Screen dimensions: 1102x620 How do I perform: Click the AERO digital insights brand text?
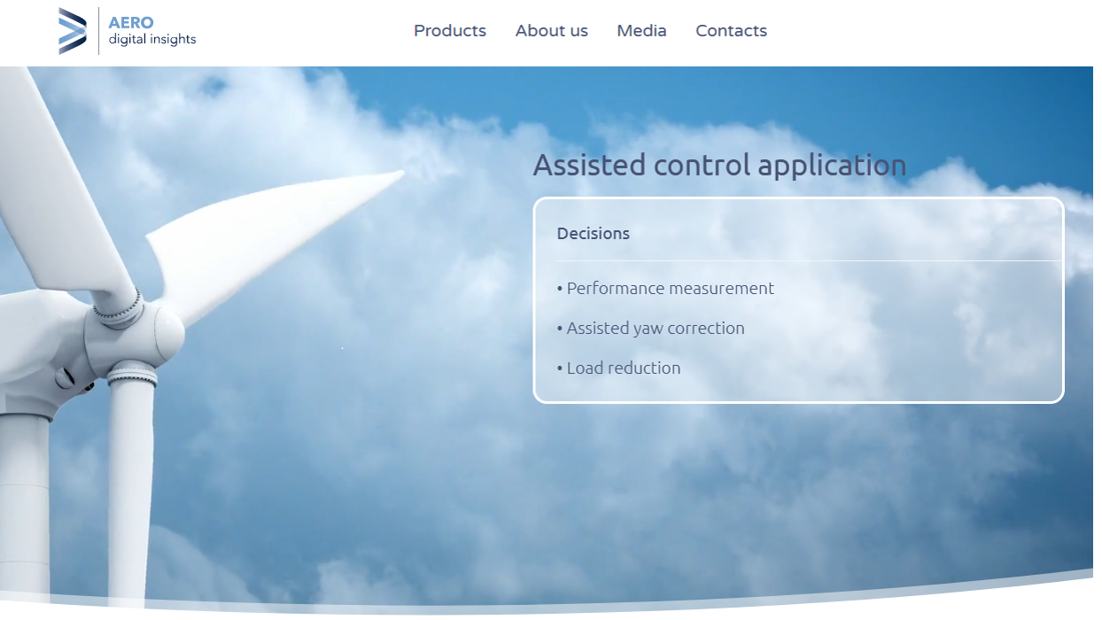click(152, 31)
